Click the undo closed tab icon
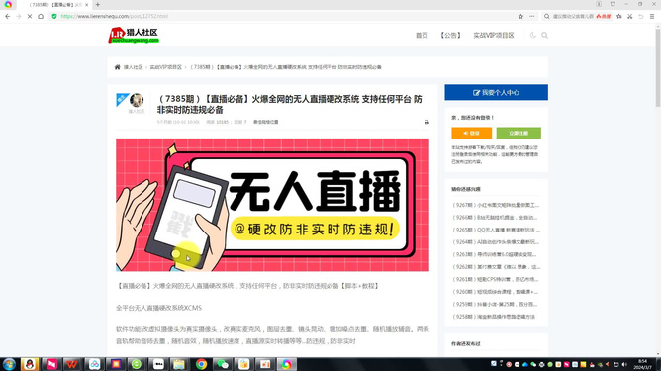Viewport: 661px width, 371px height. [x=641, y=16]
